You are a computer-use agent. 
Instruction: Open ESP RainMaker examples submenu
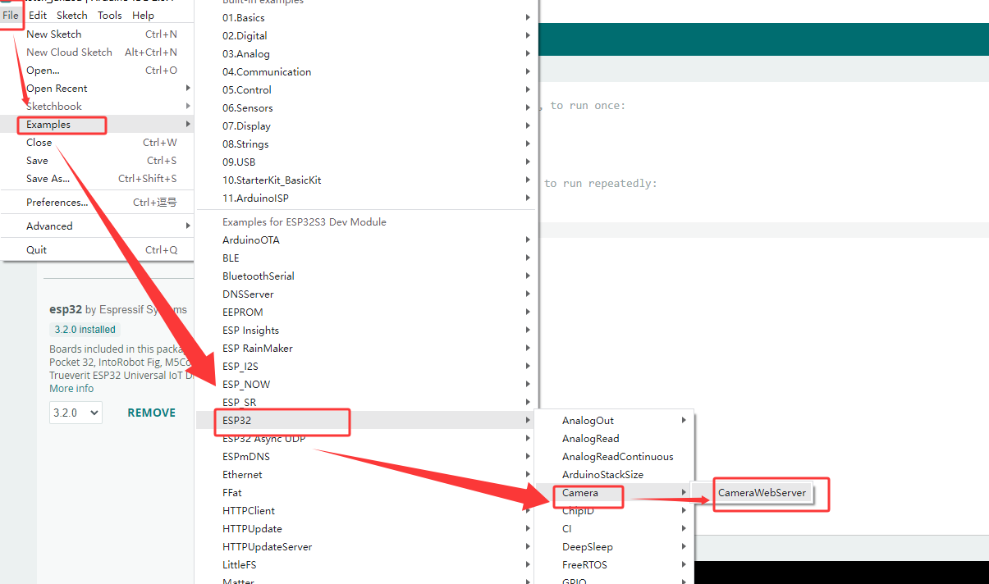point(366,349)
